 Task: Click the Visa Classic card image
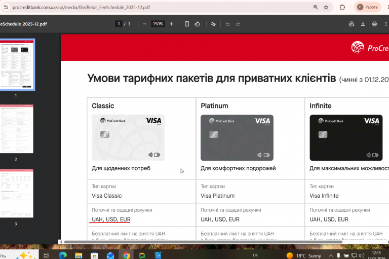[x=128, y=137]
